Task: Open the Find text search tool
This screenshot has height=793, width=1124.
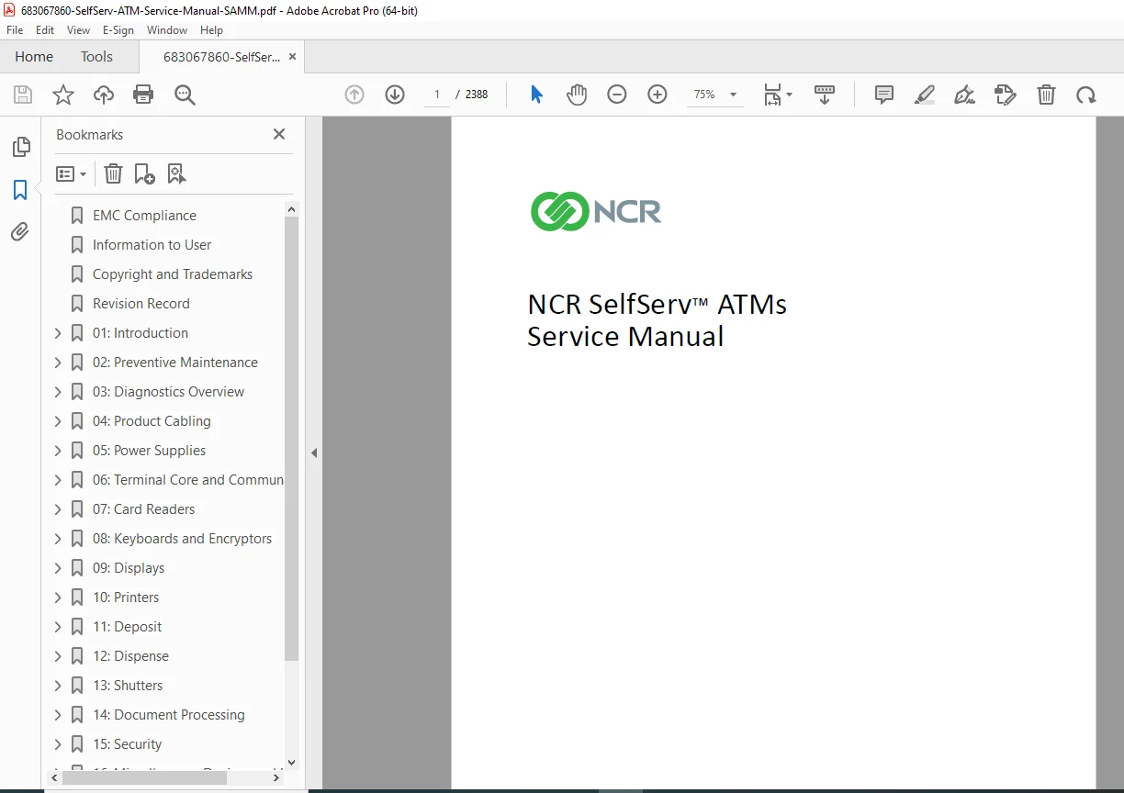Action: [185, 95]
